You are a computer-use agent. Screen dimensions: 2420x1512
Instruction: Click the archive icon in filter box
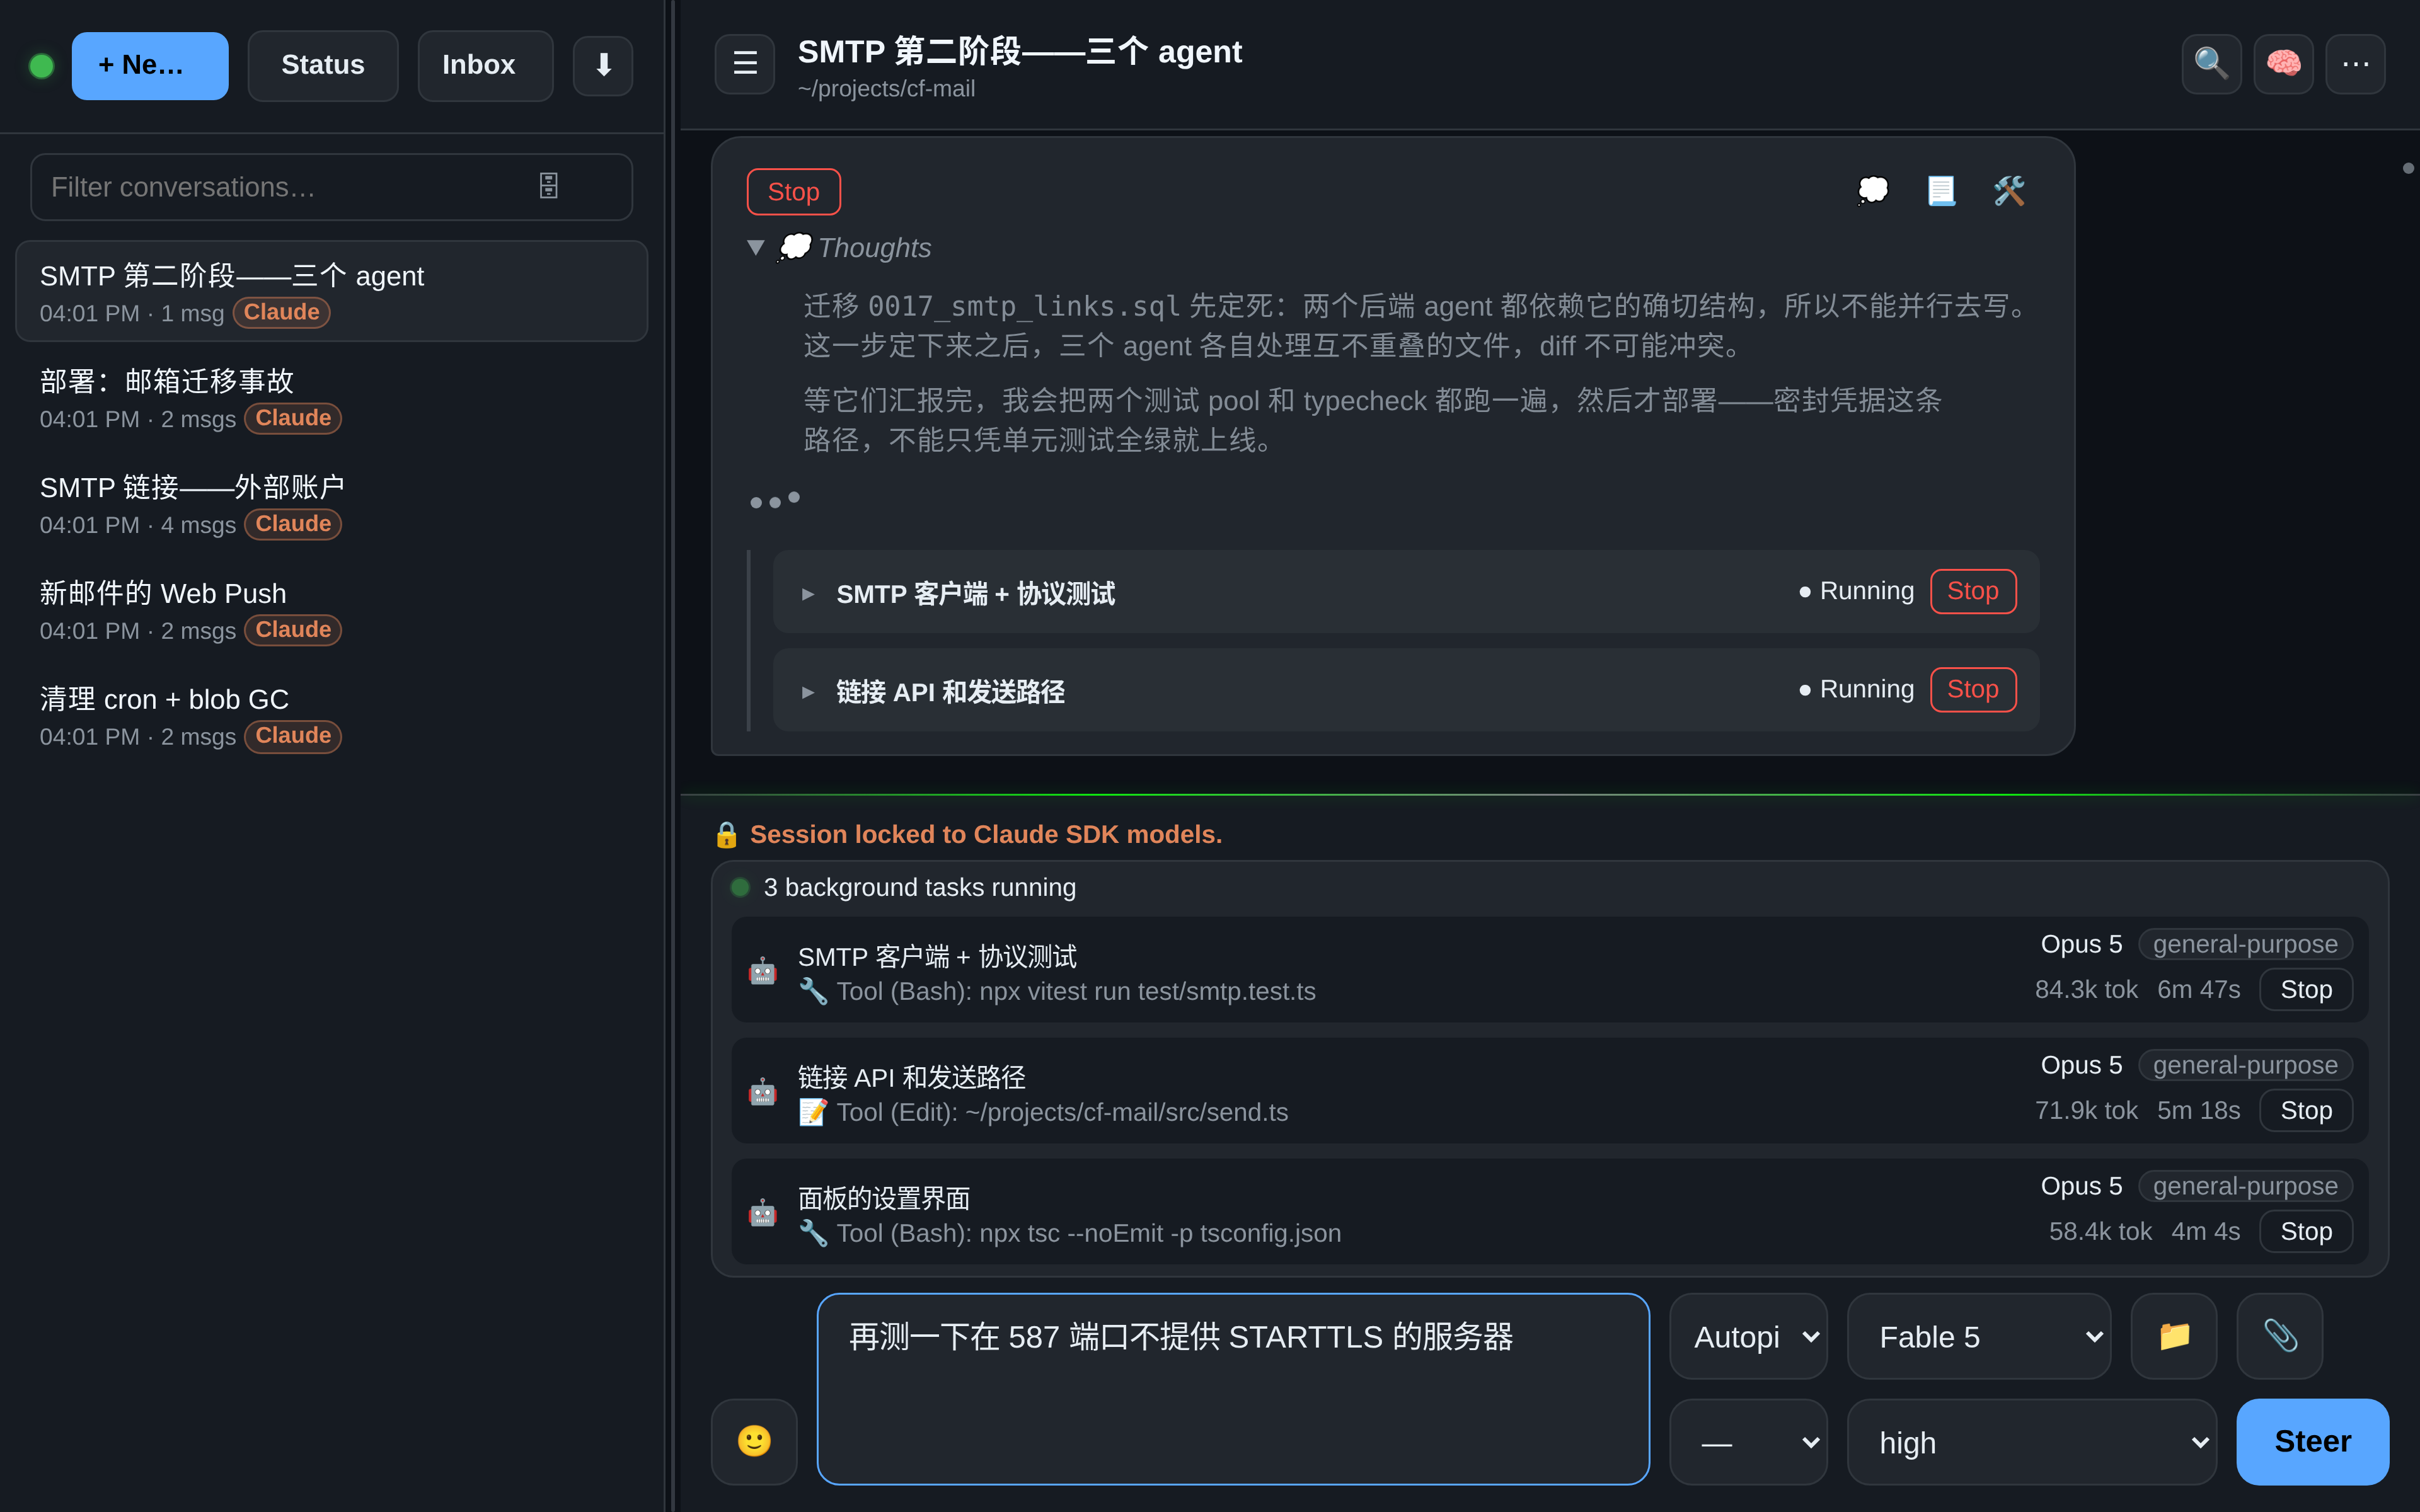(549, 186)
